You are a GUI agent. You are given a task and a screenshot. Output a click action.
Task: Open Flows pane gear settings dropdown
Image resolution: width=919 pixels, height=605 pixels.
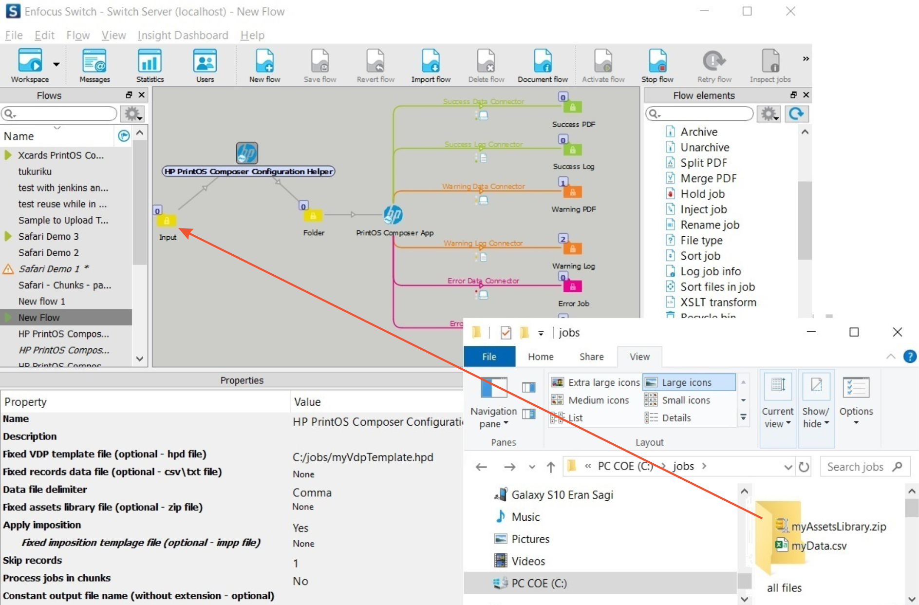(133, 113)
